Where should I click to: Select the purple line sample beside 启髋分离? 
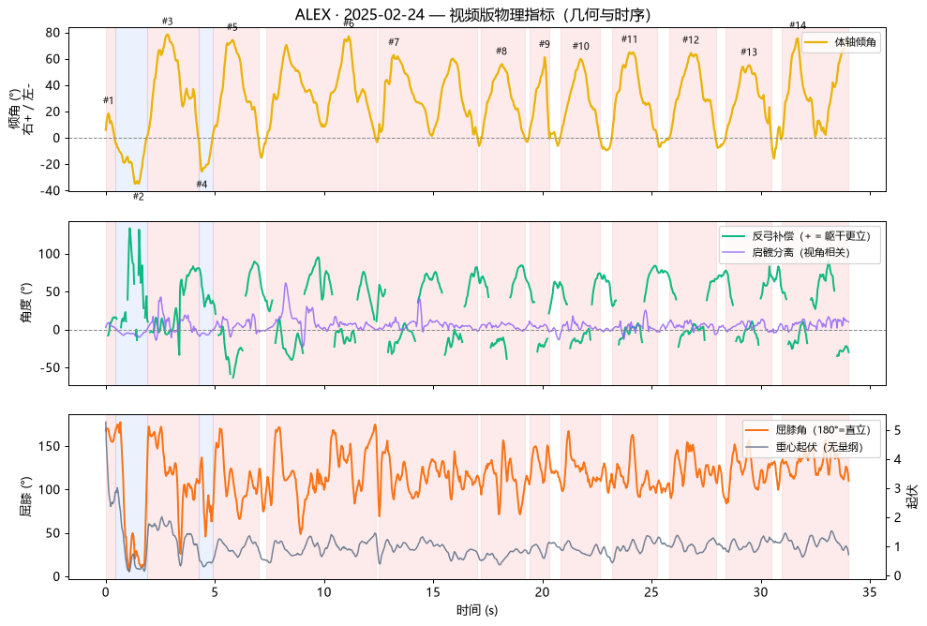pyautogui.click(x=734, y=252)
